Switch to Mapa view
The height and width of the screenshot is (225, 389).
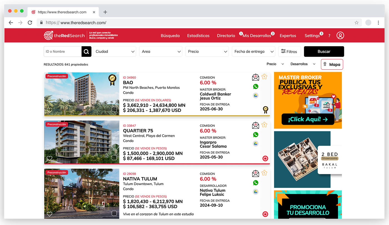[x=332, y=64]
